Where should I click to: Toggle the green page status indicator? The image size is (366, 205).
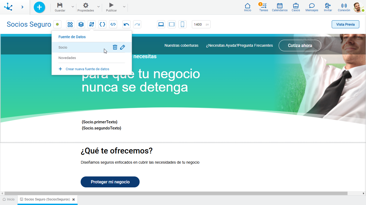57,24
